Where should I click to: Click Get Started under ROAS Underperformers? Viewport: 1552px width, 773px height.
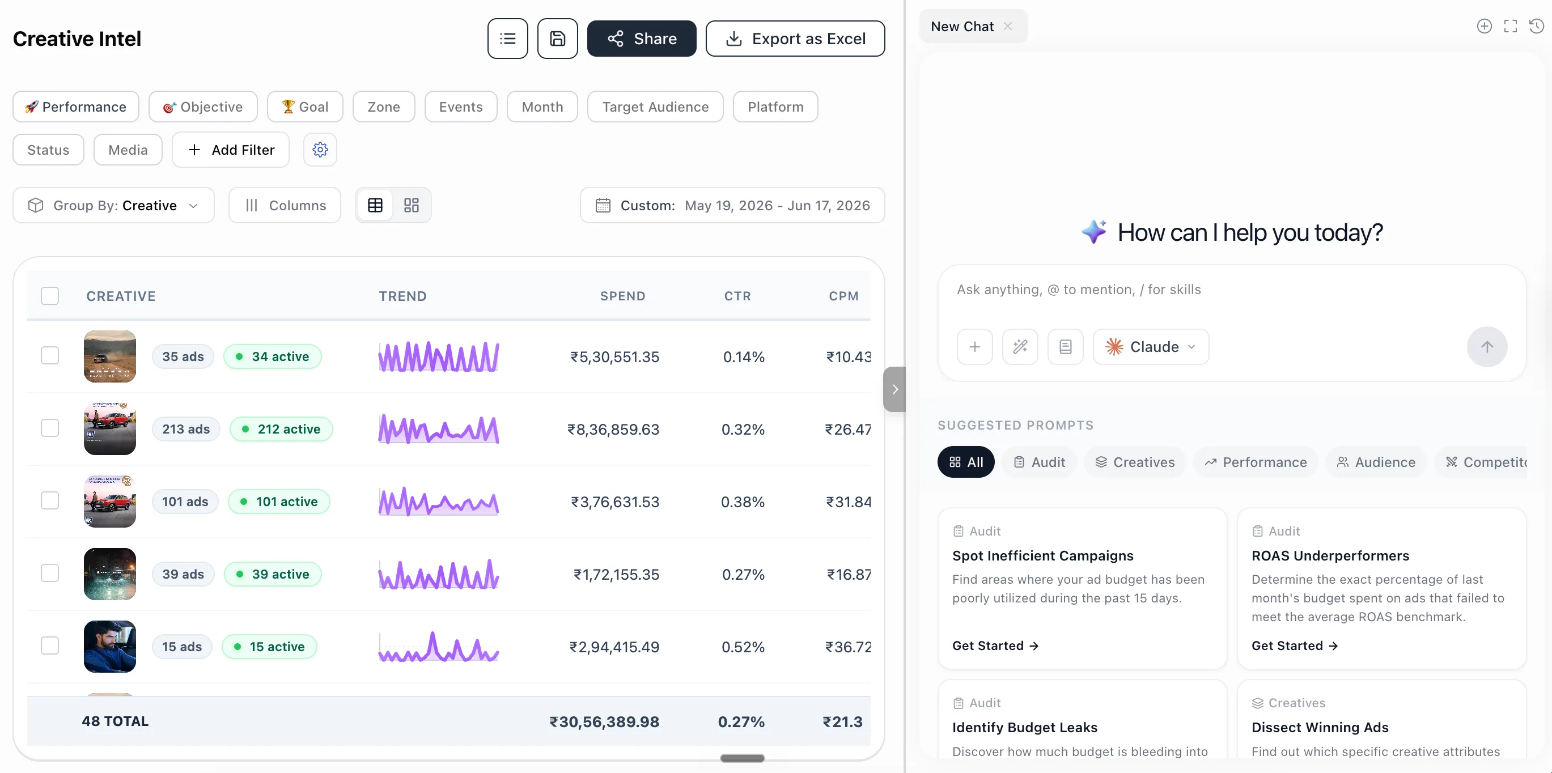1295,646
